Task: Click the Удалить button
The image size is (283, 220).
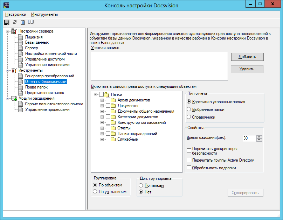Action: (x=247, y=69)
